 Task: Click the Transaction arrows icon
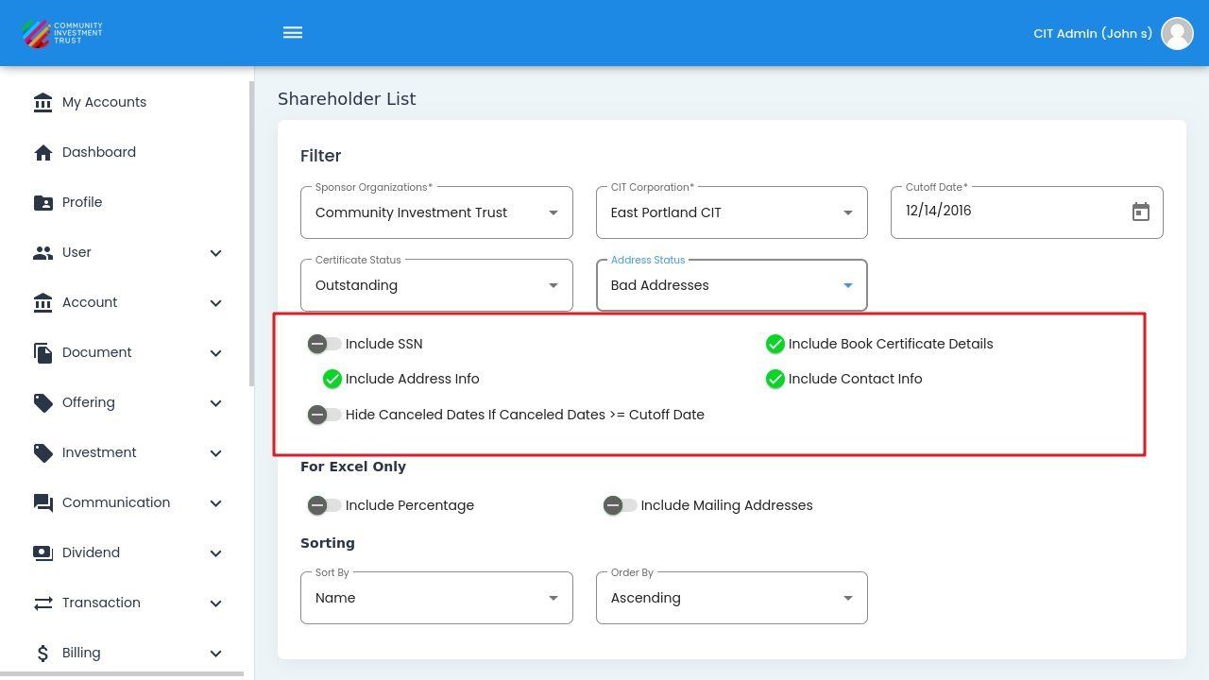(43, 603)
